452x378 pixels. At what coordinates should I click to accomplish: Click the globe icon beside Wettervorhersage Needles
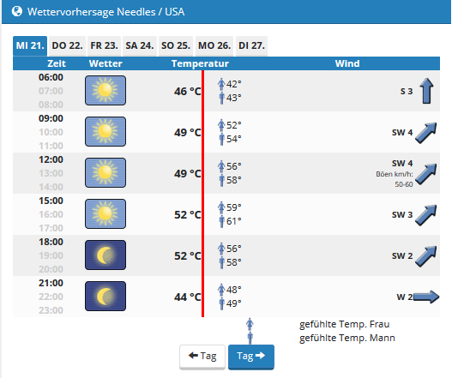pos(17,11)
